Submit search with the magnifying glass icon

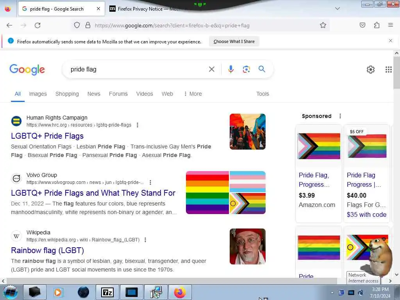(262, 69)
